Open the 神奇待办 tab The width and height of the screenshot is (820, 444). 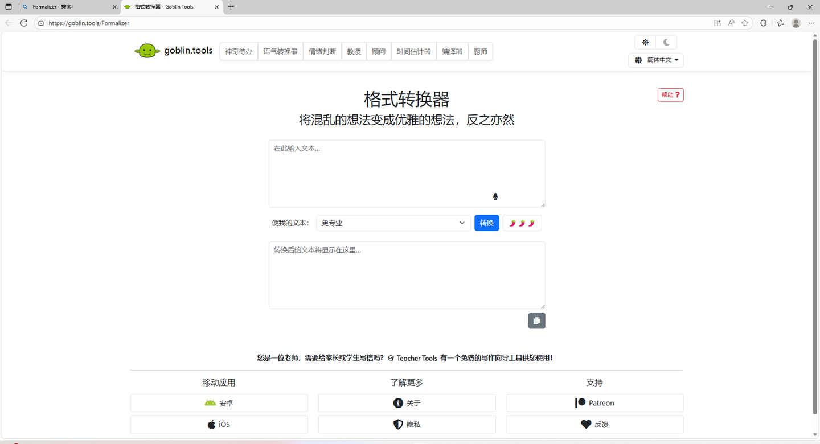pos(239,51)
